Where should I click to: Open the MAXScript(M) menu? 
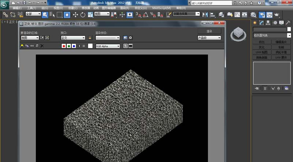click(x=162, y=8)
